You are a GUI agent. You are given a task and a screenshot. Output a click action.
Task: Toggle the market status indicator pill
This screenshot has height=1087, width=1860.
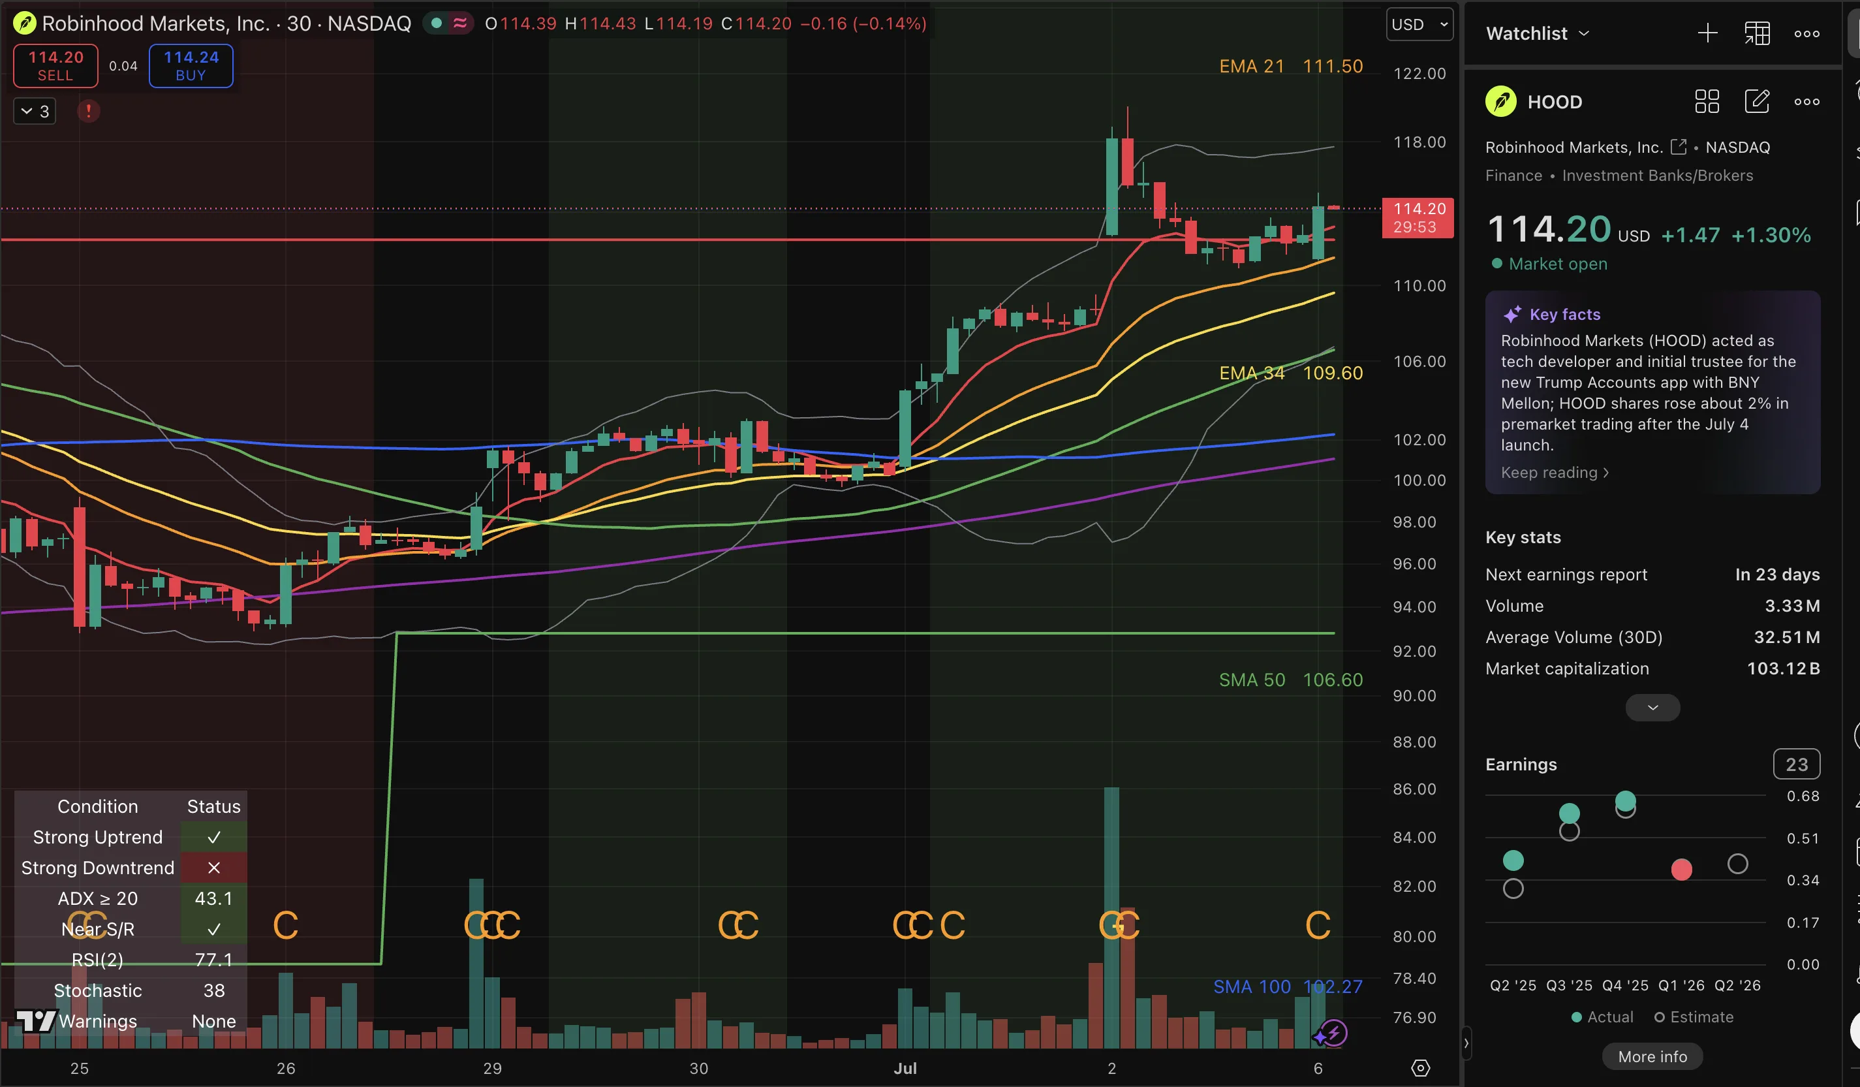448,24
